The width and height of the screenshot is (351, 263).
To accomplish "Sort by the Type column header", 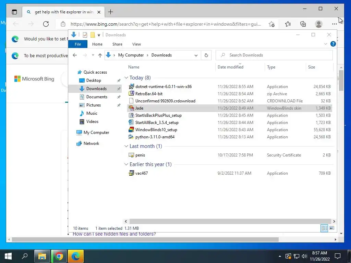I will [x=271, y=67].
